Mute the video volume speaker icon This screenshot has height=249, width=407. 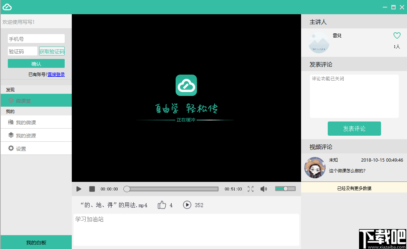[x=264, y=189]
